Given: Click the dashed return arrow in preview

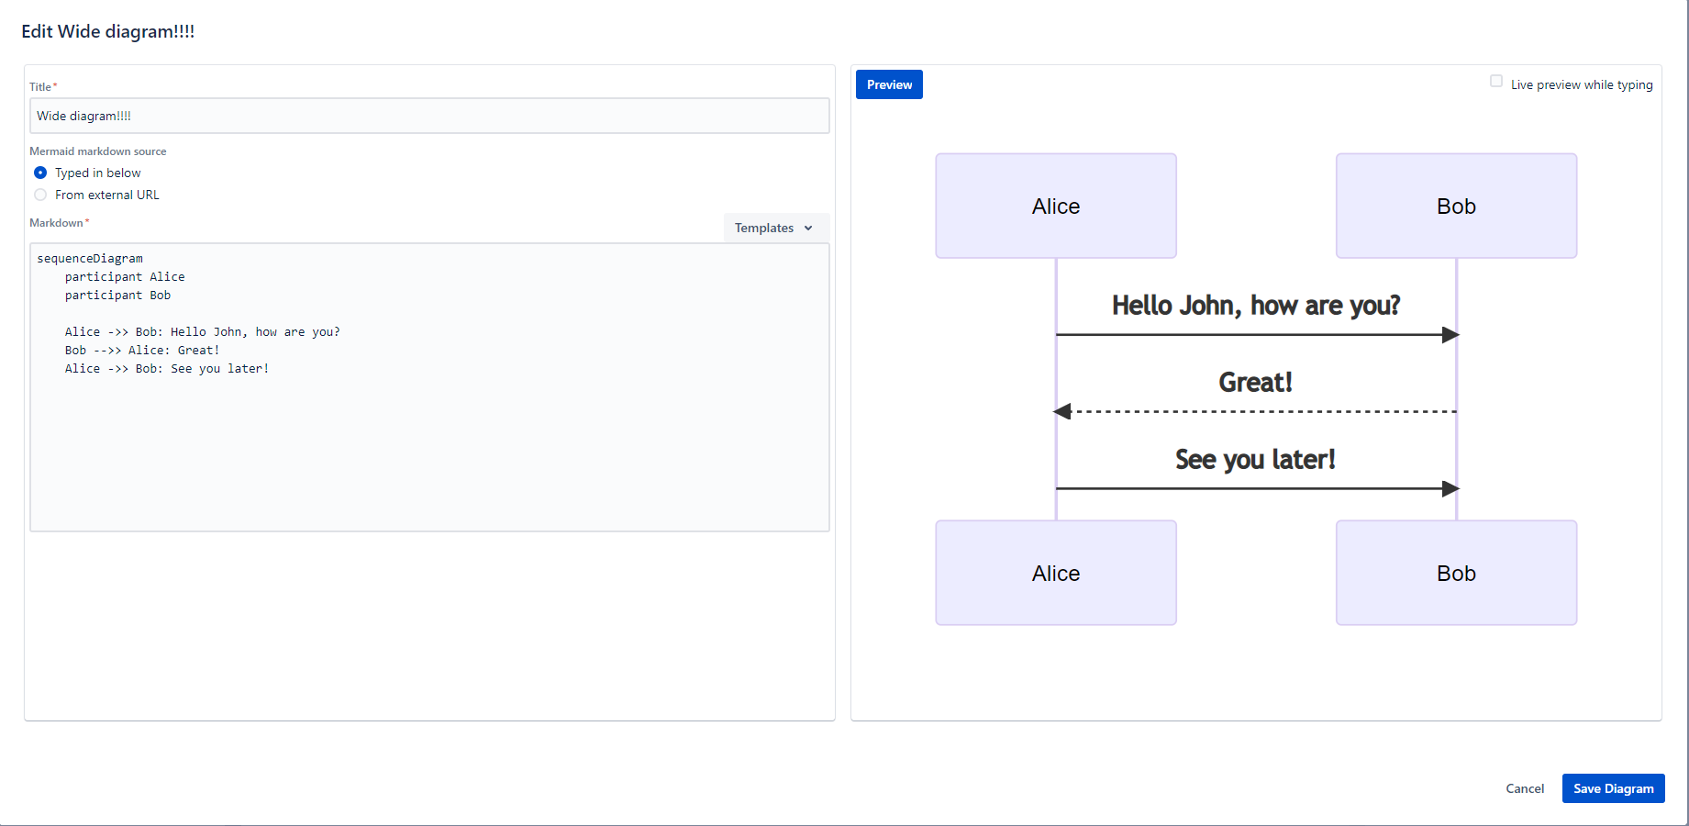Looking at the screenshot, I should pos(1256,411).
